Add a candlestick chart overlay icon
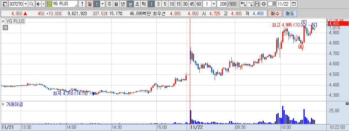Screen dimensions: 349x131 [x=244, y=4]
